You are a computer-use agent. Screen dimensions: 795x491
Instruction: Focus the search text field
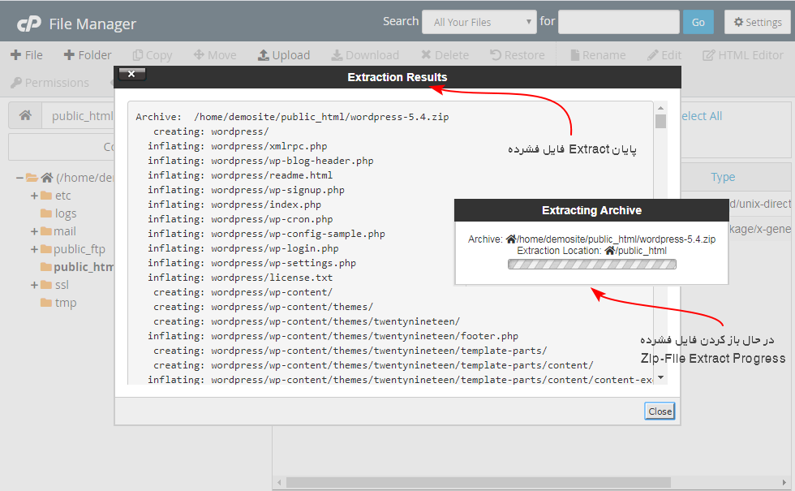pos(618,23)
